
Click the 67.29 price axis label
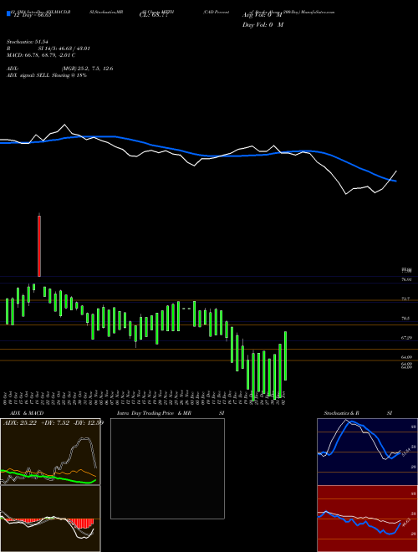(x=406, y=338)
